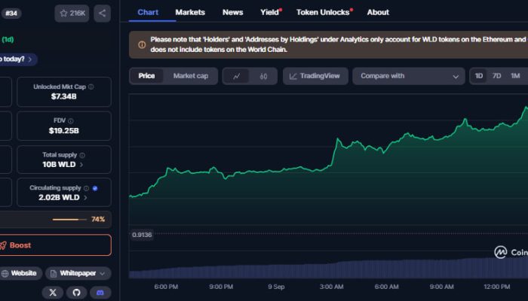Open the GitHub repository icon

76,293
